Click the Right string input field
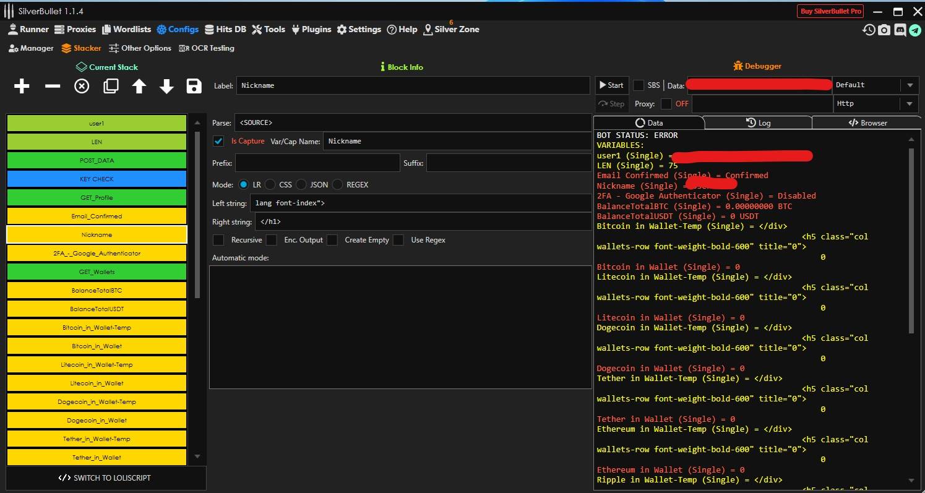 point(423,221)
